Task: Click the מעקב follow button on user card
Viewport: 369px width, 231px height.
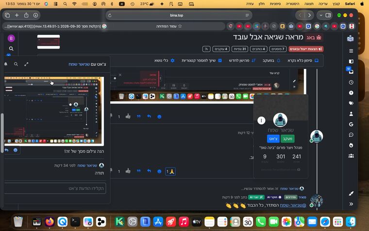Action: pos(287,139)
